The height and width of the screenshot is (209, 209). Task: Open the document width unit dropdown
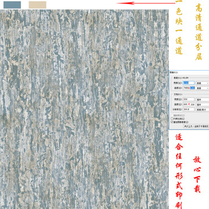click(203, 99)
